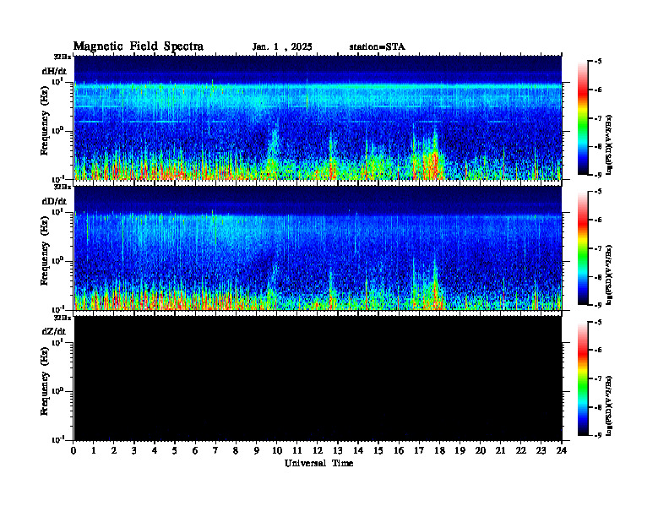This screenshot has height=517, width=669.
Task: Click inside the dD/dt spectrogram plot
Action: pos(318,248)
